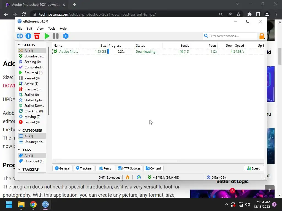Screen dimensions: 282x211
Task: Select All (1) under Categories
Action: tap(32, 136)
